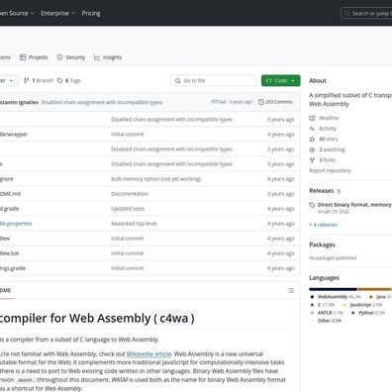Open the Insights tab

click(x=108, y=57)
